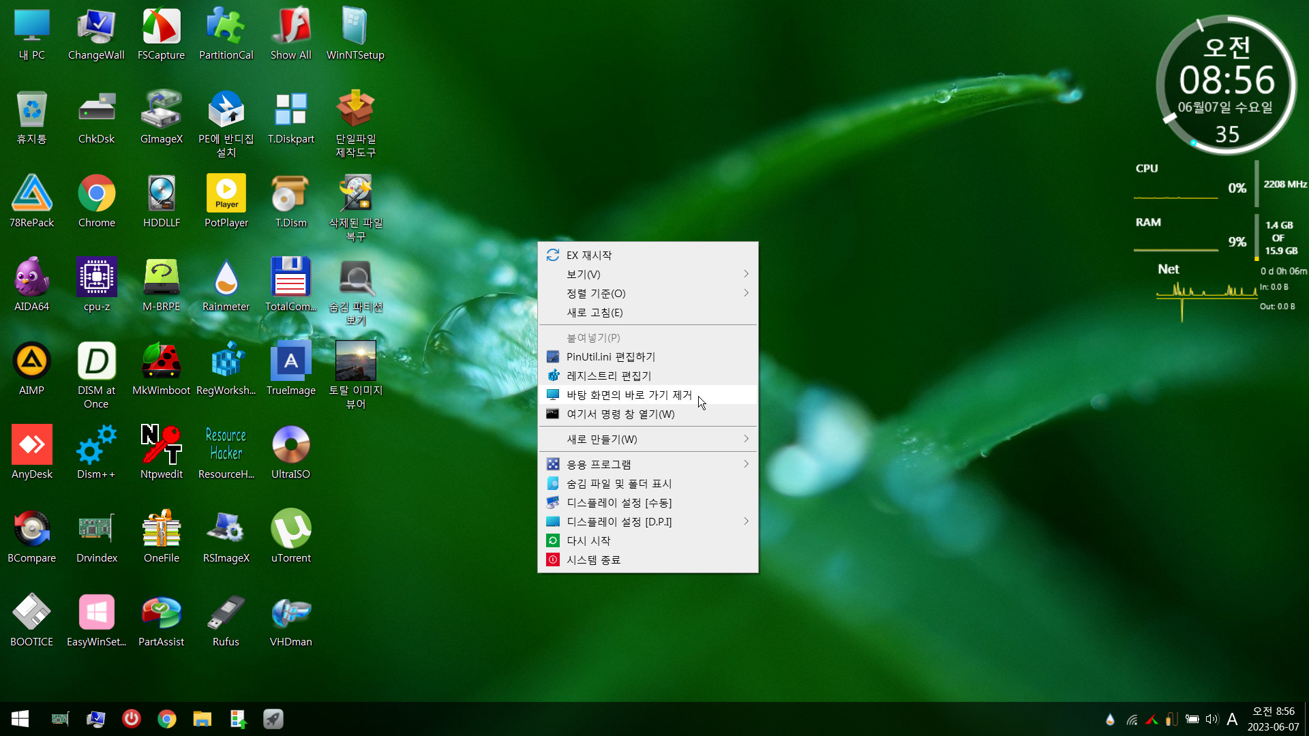Open the volume tray icon
The height and width of the screenshot is (736, 1309).
tap(1212, 719)
